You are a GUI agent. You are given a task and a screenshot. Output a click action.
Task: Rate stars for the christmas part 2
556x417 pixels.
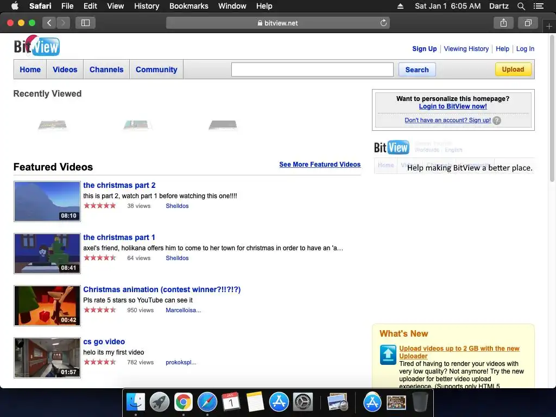click(100, 206)
